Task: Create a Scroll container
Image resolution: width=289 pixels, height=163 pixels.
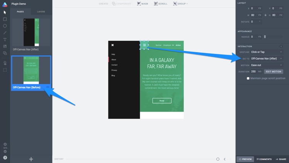Action: pos(161,4)
